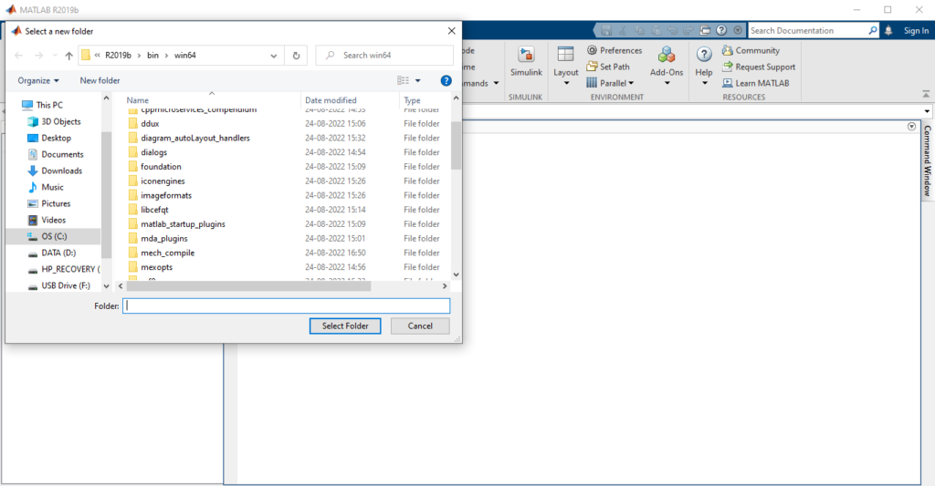Image resolution: width=935 pixels, height=486 pixels.
Task: Click the Help question mark icon
Action: tap(704, 55)
